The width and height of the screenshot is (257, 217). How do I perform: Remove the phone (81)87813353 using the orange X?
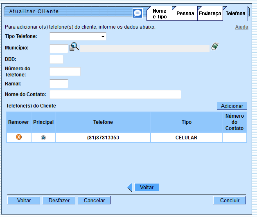pyautogui.click(x=18, y=137)
